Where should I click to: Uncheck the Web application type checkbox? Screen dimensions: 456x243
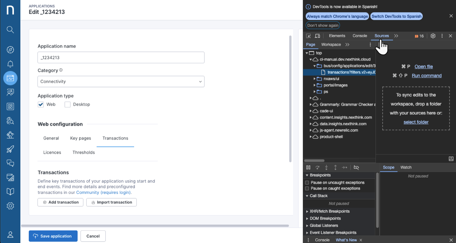pos(41,105)
